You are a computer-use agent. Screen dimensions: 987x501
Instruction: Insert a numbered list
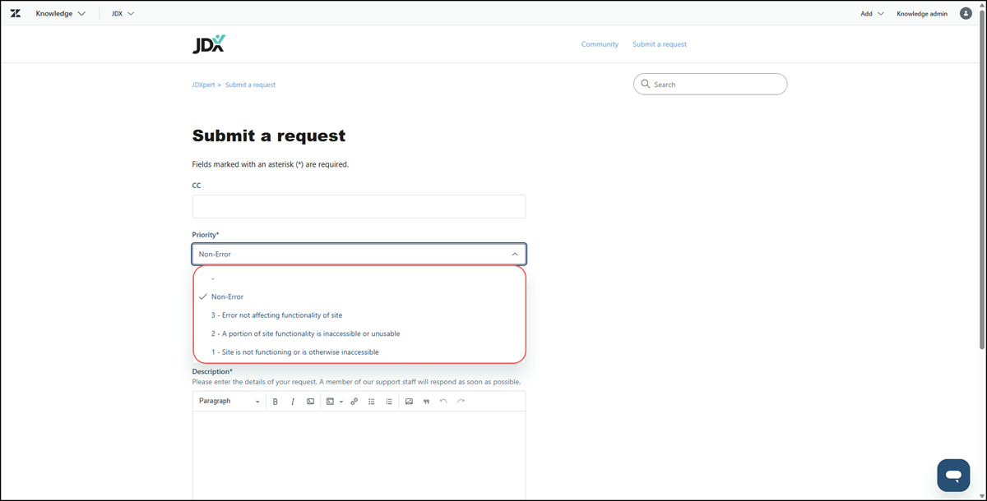click(x=389, y=402)
